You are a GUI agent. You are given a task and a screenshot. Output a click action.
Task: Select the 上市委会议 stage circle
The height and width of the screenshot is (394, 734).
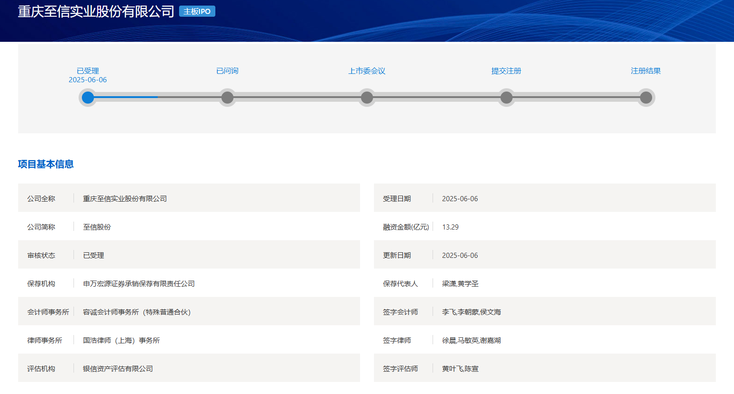pos(367,98)
